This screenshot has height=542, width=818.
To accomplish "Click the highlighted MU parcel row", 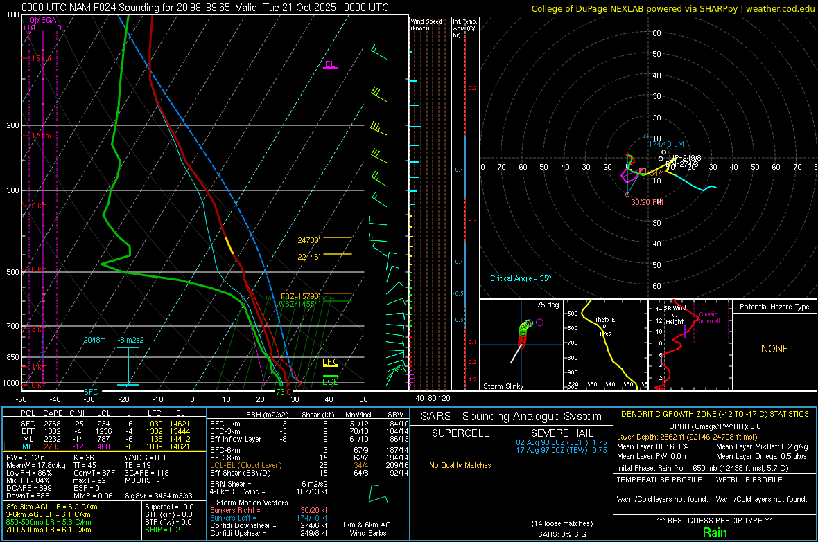I will (105, 446).
